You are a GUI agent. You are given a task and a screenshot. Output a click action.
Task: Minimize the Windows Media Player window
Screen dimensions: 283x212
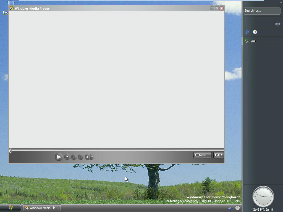(x=212, y=8)
